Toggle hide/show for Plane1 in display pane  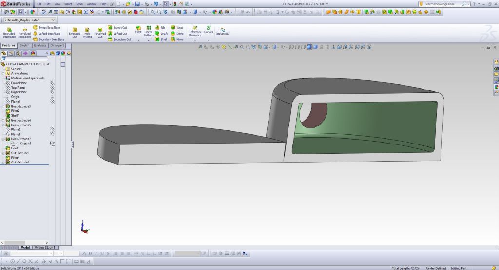pyautogui.click(x=52, y=101)
